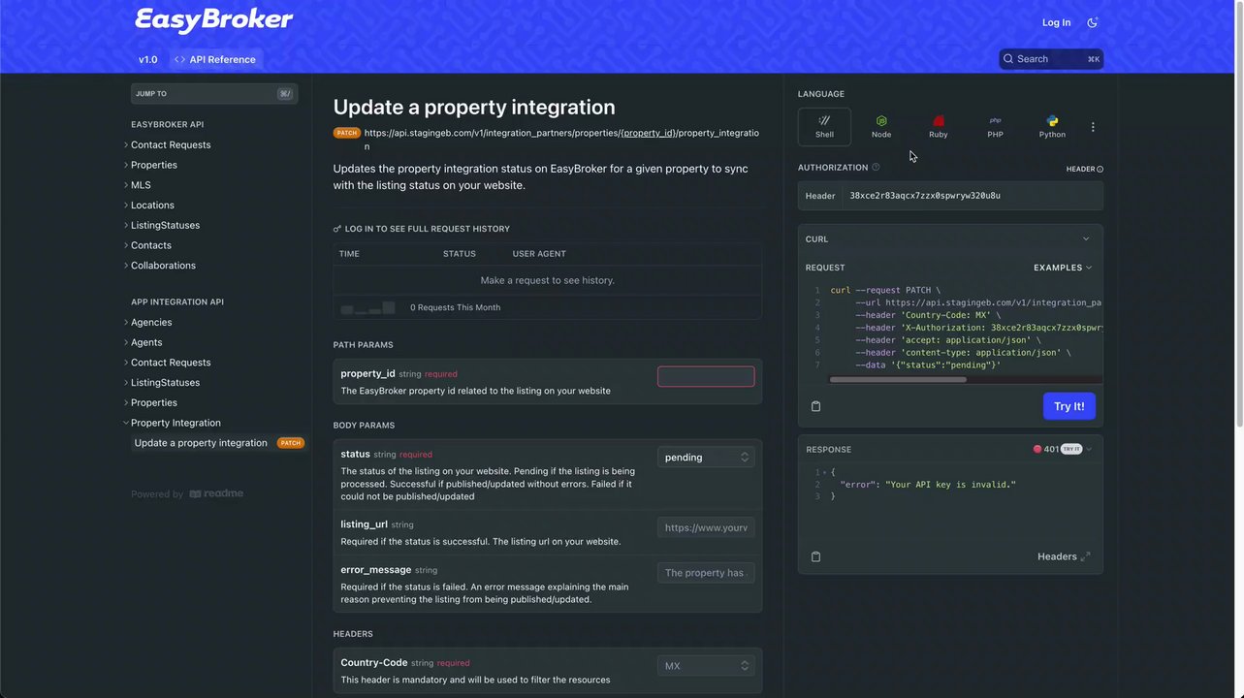
Task: Collapse the CURL section chevron
Action: pyautogui.click(x=1086, y=238)
